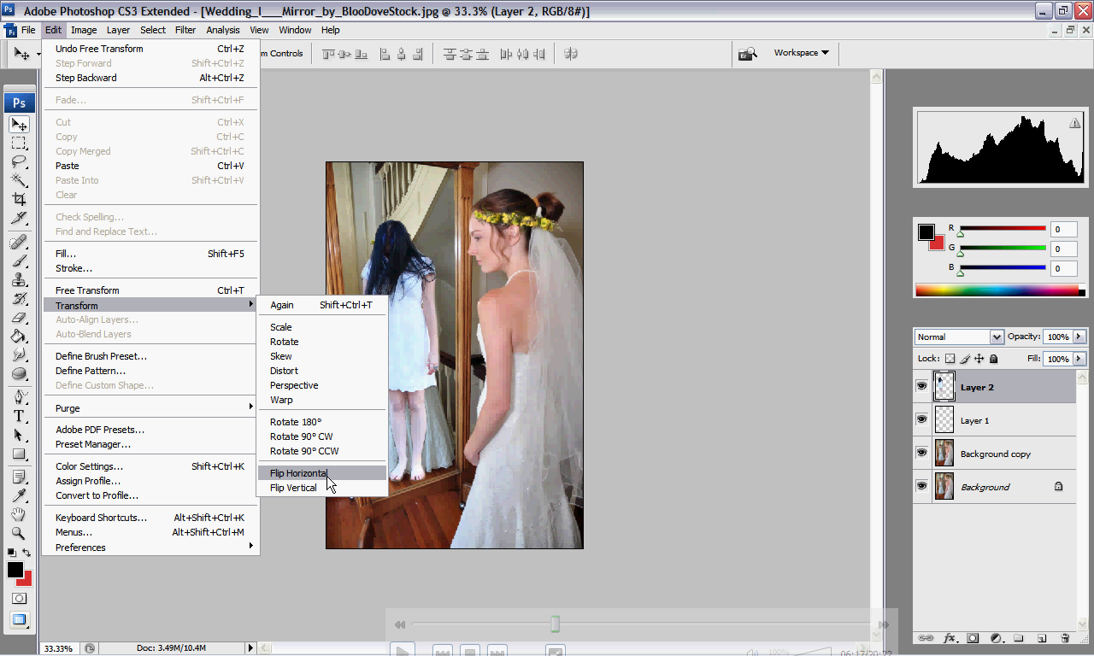Toggle Lock all
Viewport: 1094px width, 656px height.
995,359
